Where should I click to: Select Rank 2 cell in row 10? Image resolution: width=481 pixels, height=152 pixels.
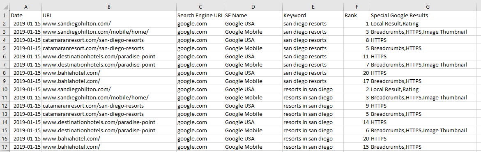coord(357,90)
